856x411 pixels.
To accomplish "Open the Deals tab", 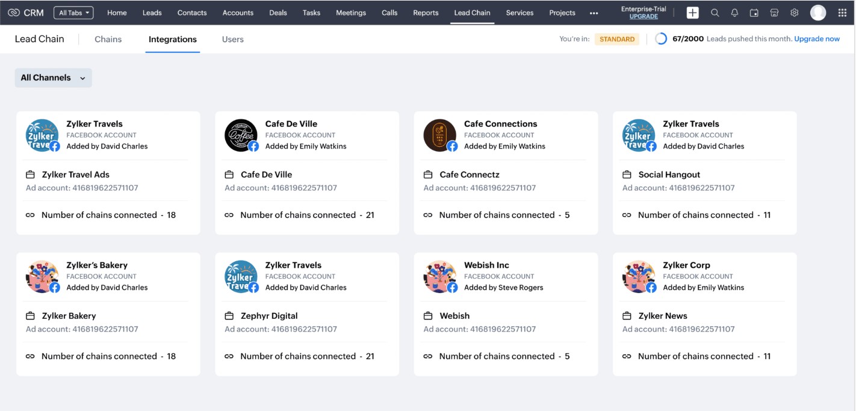I will click(278, 13).
